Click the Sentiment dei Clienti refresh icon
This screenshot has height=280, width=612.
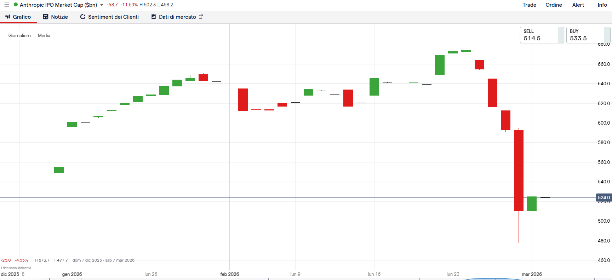click(83, 17)
